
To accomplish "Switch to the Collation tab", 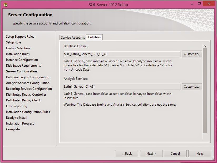I will point(94,37).
